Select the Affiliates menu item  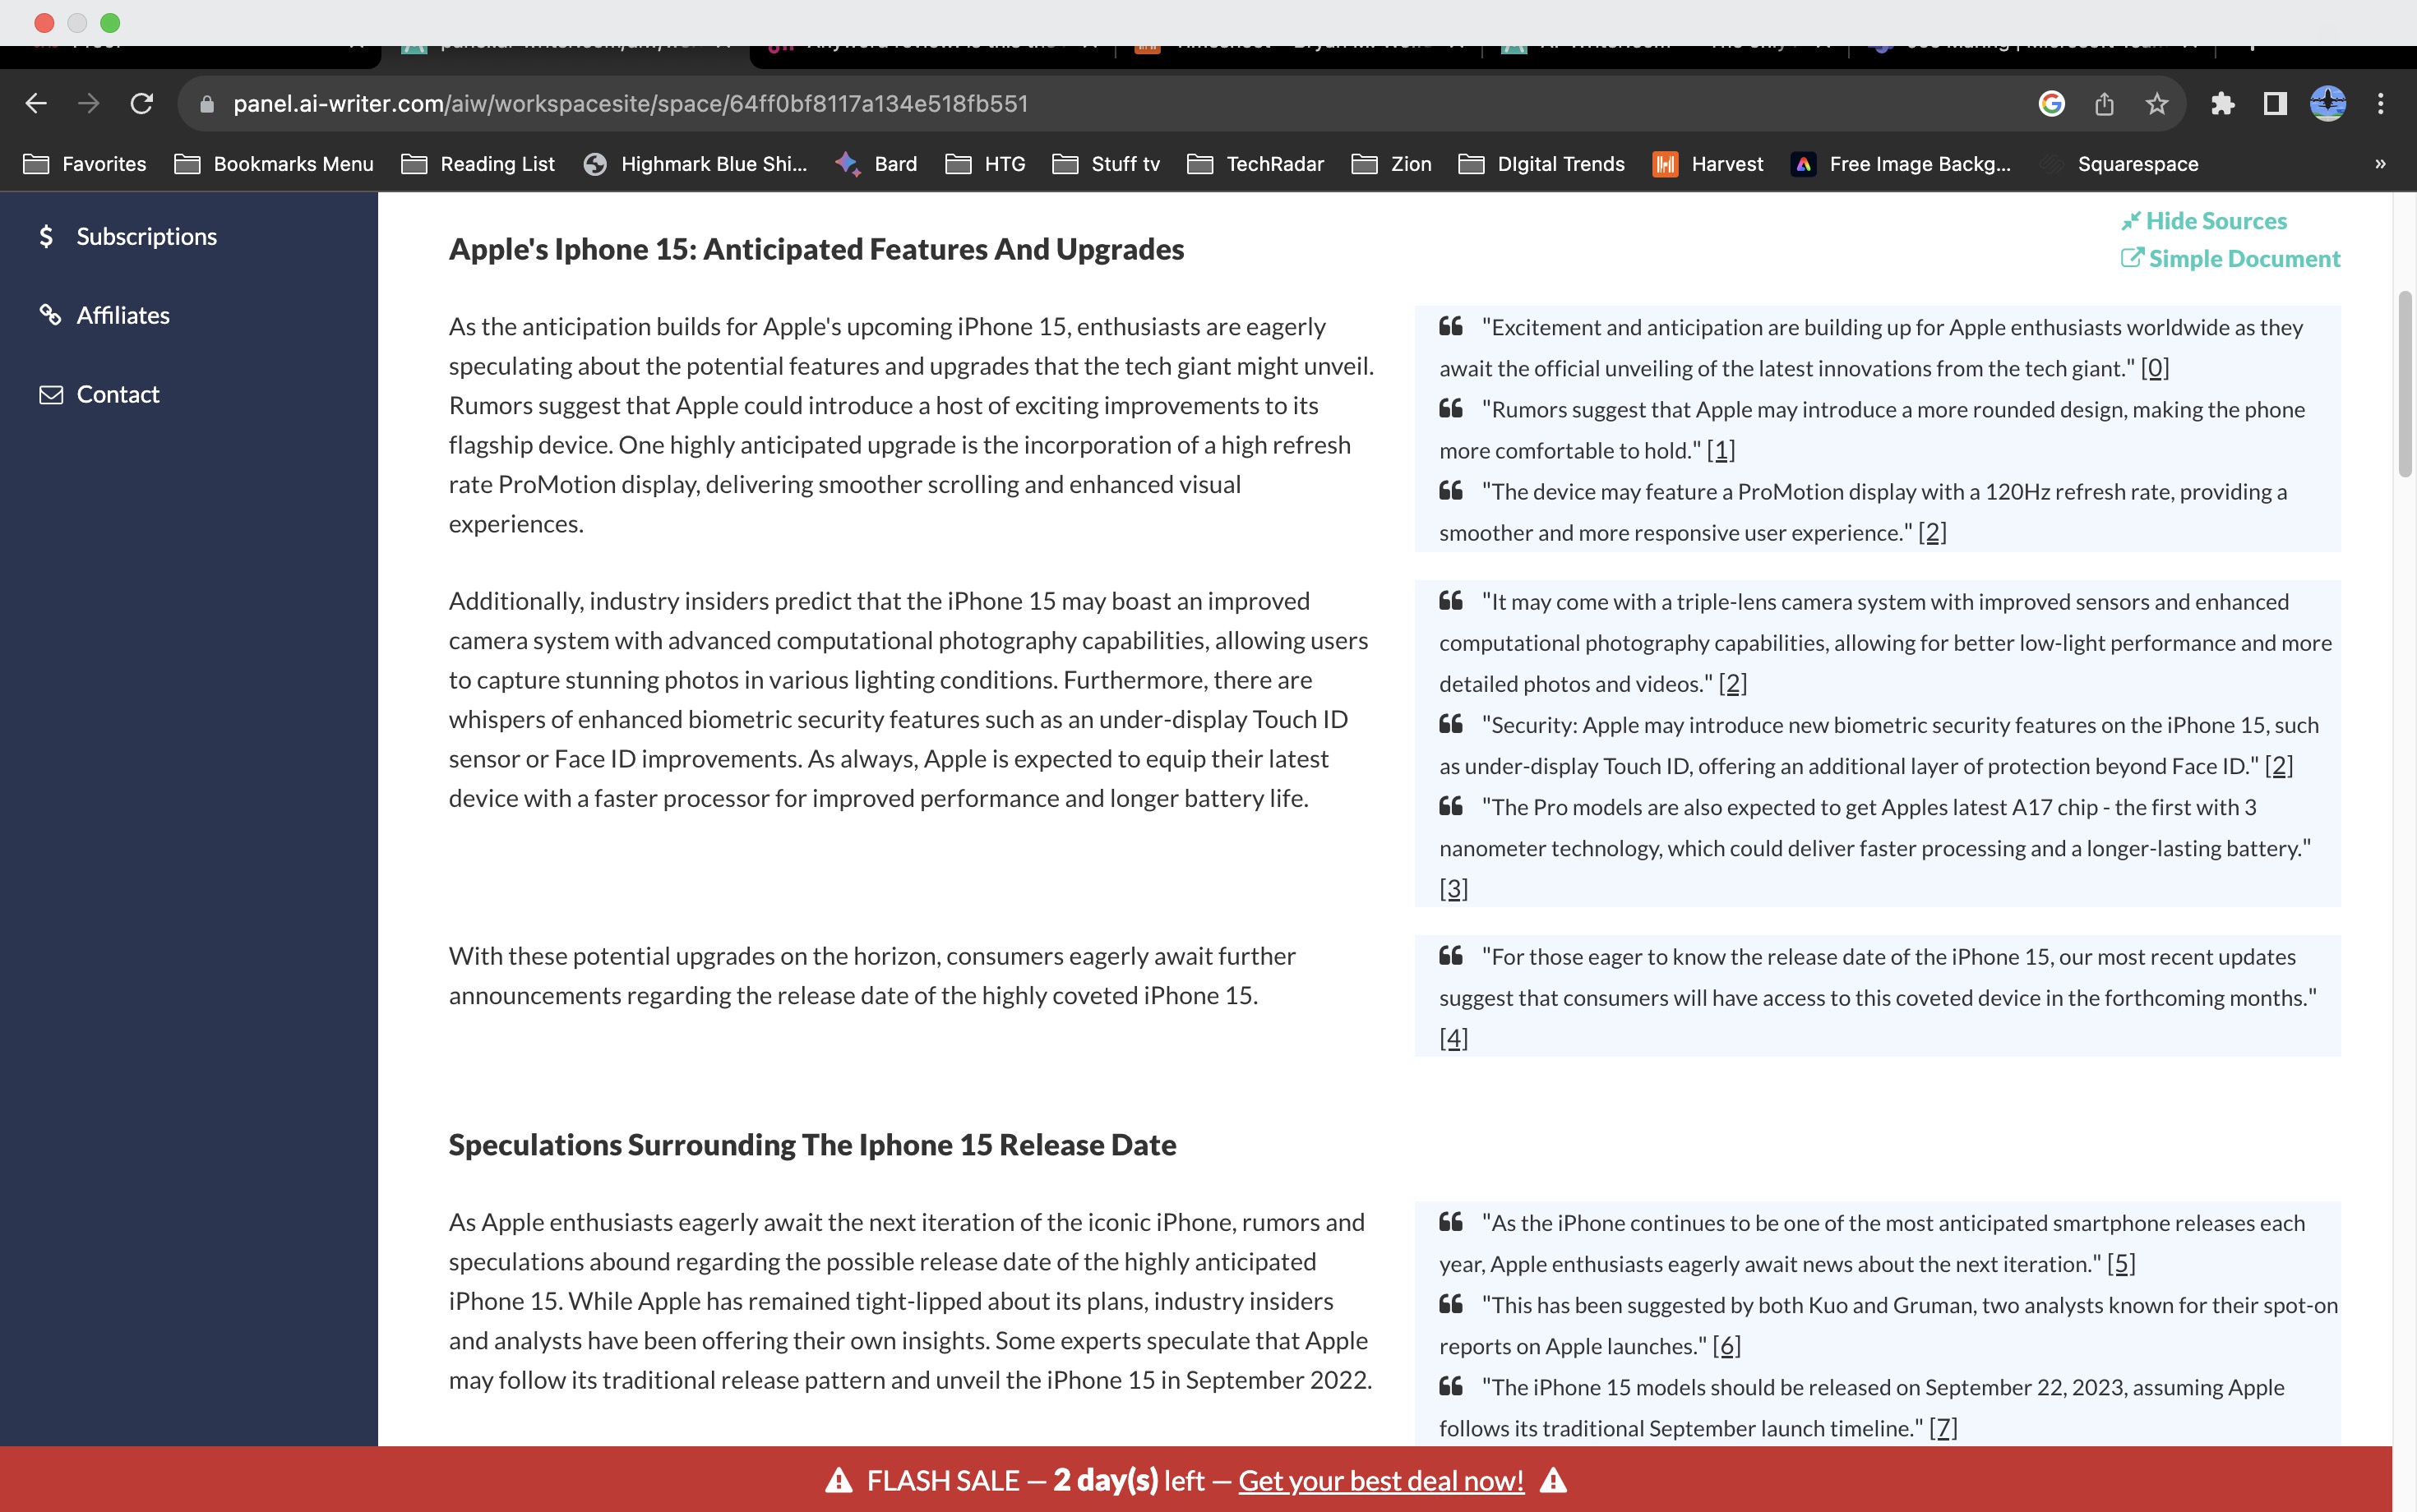[x=122, y=314]
